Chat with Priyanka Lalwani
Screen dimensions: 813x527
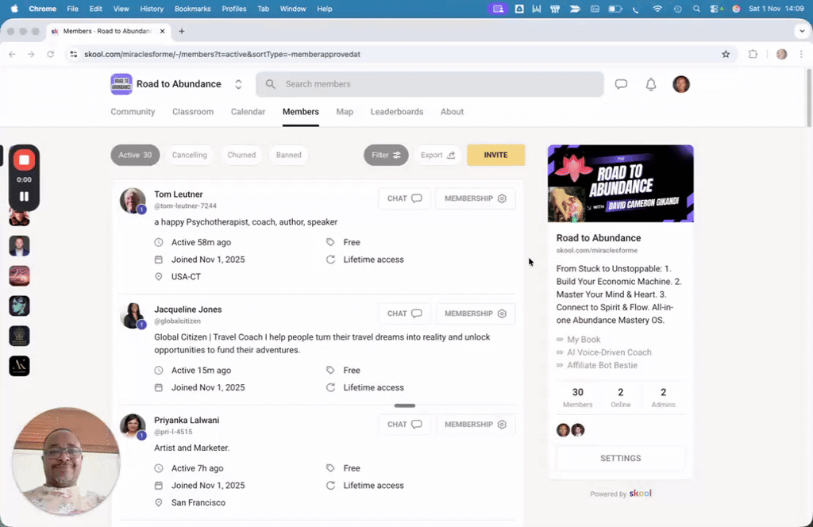click(x=404, y=425)
